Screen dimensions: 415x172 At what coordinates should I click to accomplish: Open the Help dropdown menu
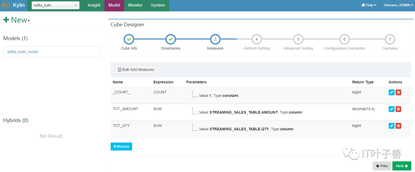coord(369,5)
